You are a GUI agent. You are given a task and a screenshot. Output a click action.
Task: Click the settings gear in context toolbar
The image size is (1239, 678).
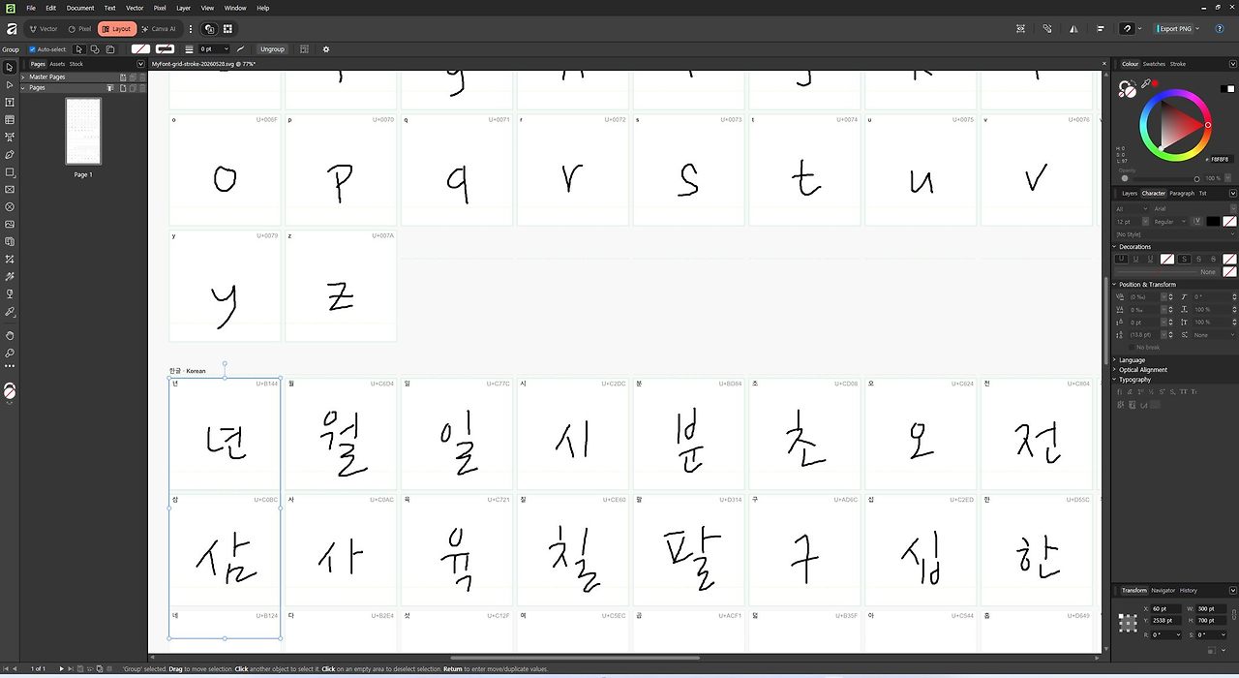click(326, 49)
